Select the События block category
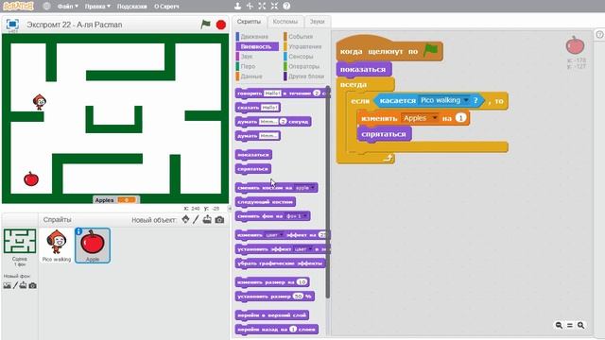This screenshot has height=340, width=605. pos(301,37)
